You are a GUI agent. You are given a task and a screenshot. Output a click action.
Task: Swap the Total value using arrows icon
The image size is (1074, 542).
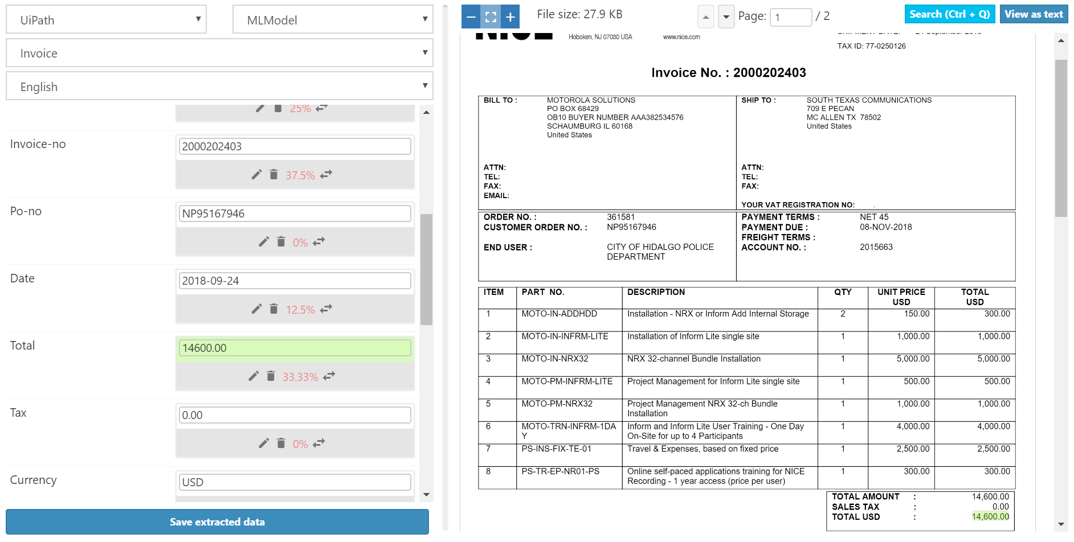pos(329,376)
